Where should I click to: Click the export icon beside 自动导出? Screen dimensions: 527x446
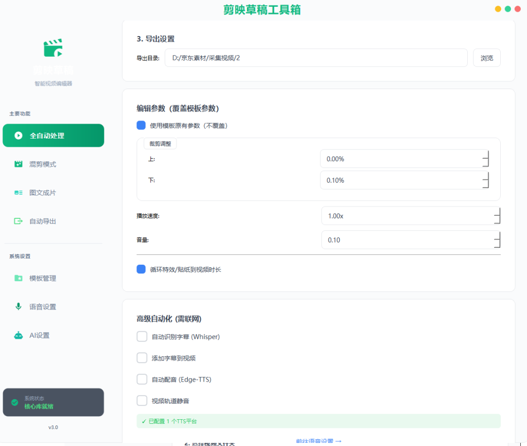pyautogui.click(x=19, y=221)
